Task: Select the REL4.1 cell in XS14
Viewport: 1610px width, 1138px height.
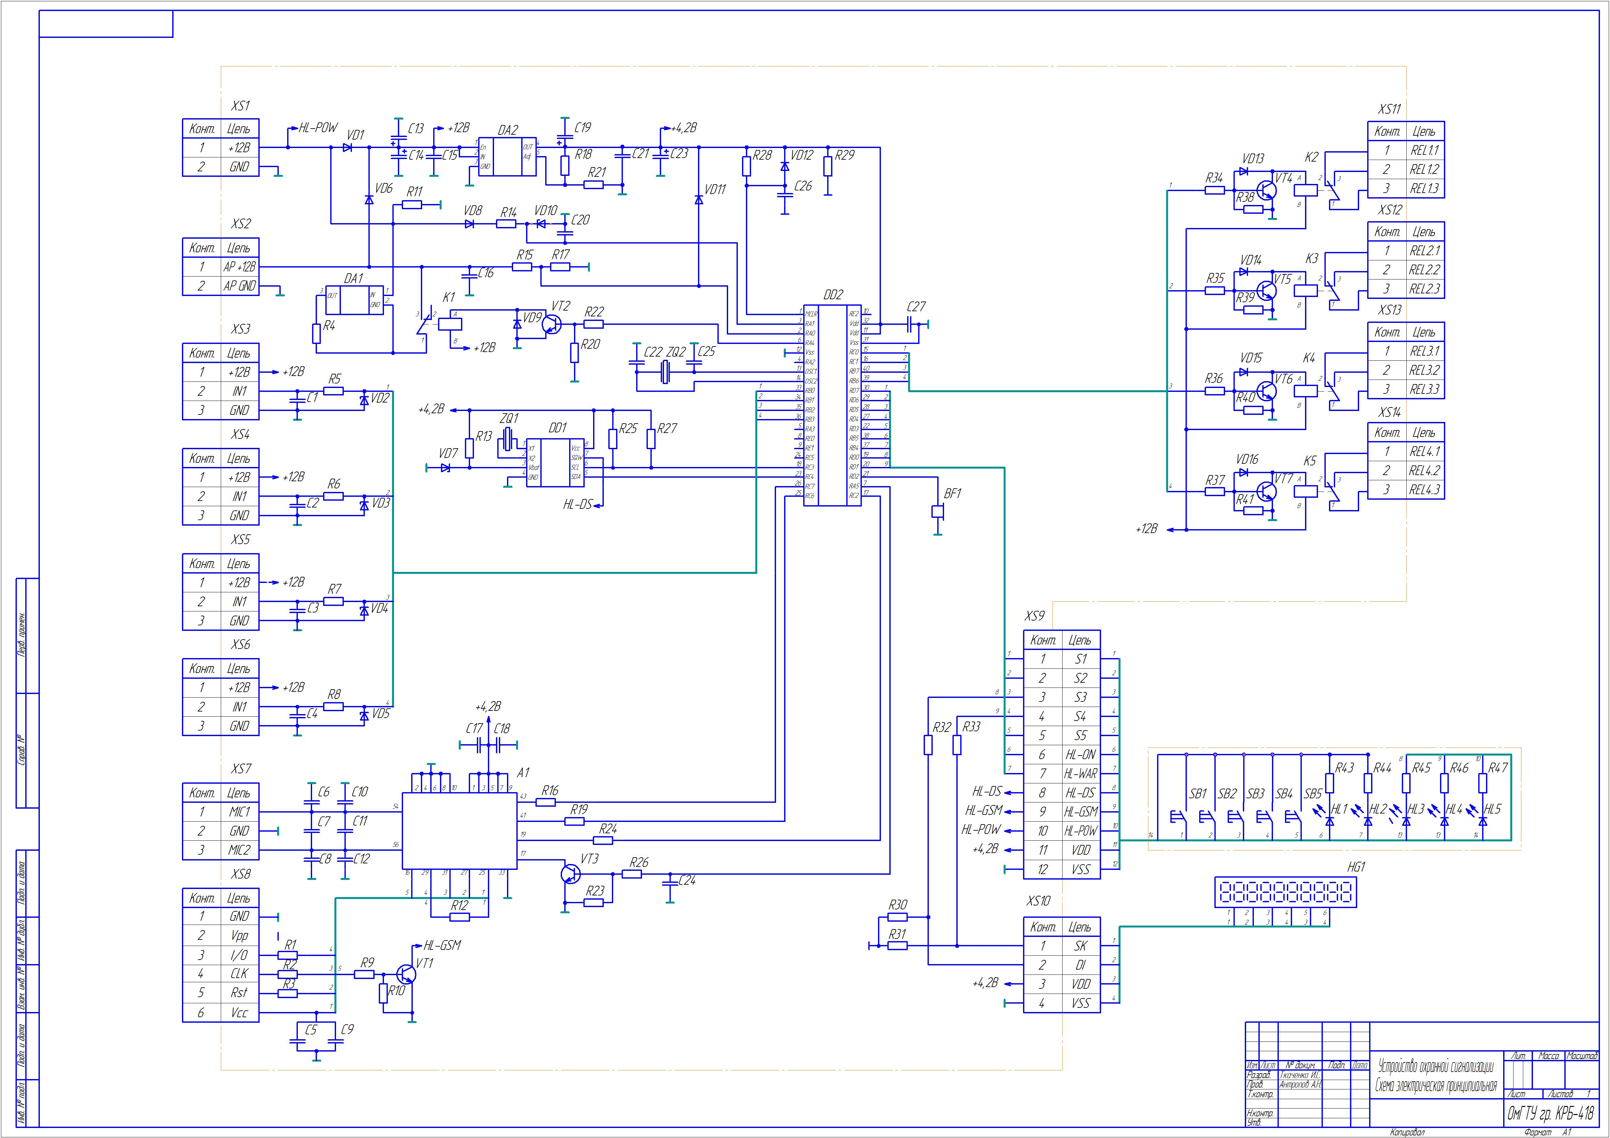Action: (x=1425, y=451)
